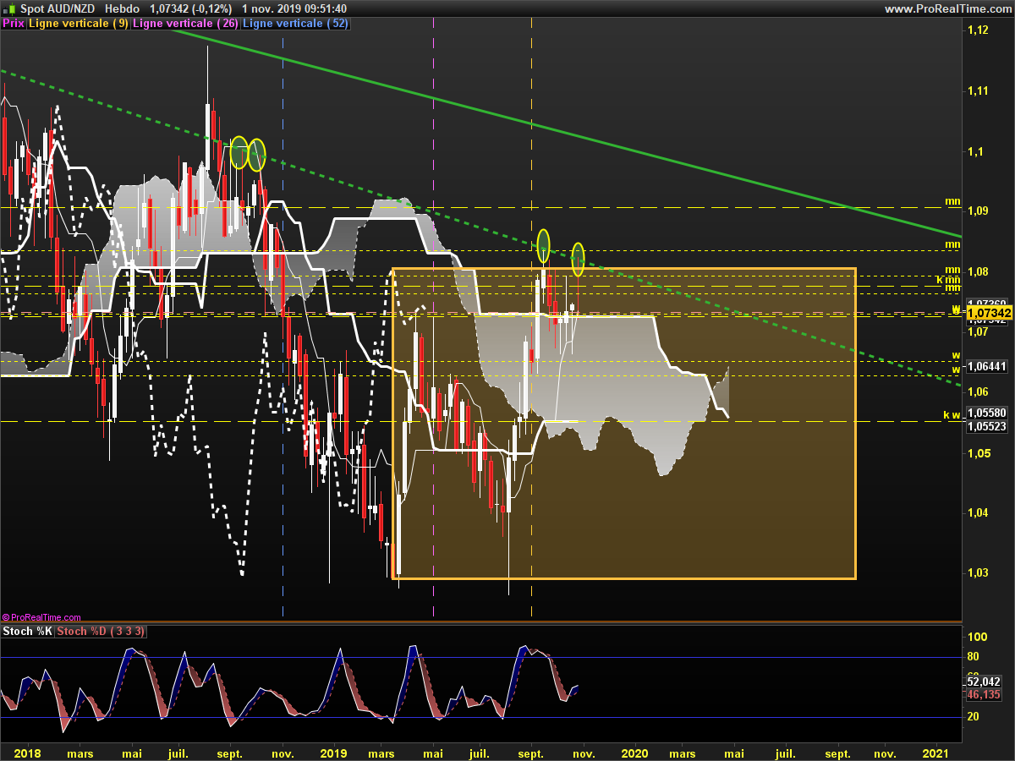Screen dimensions: 1015x761
Task: Click the 80 level on stochastic axis
Action: coord(973,657)
